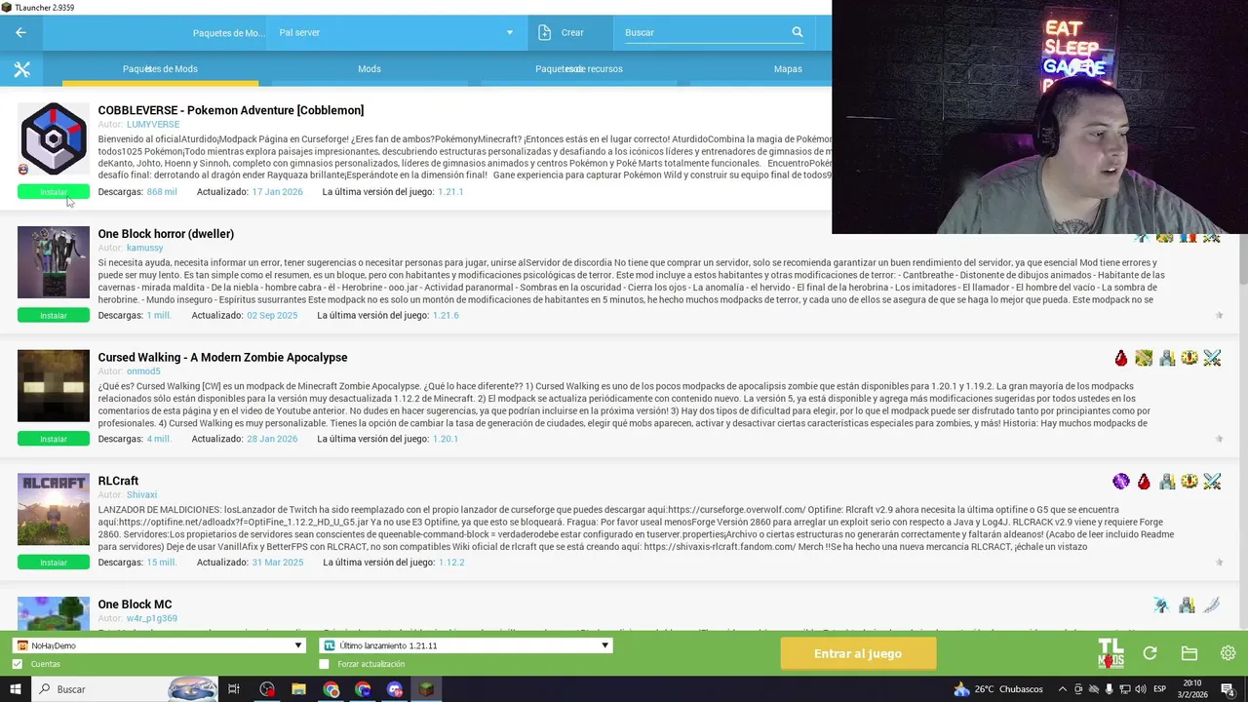Open the RLCraft thumbnail image

(54, 510)
